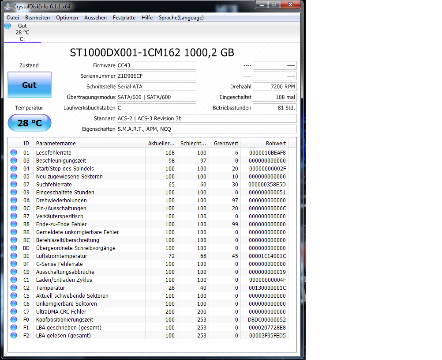Click the blue Gut health status button
The width and height of the screenshot is (442, 360).
pos(30,85)
